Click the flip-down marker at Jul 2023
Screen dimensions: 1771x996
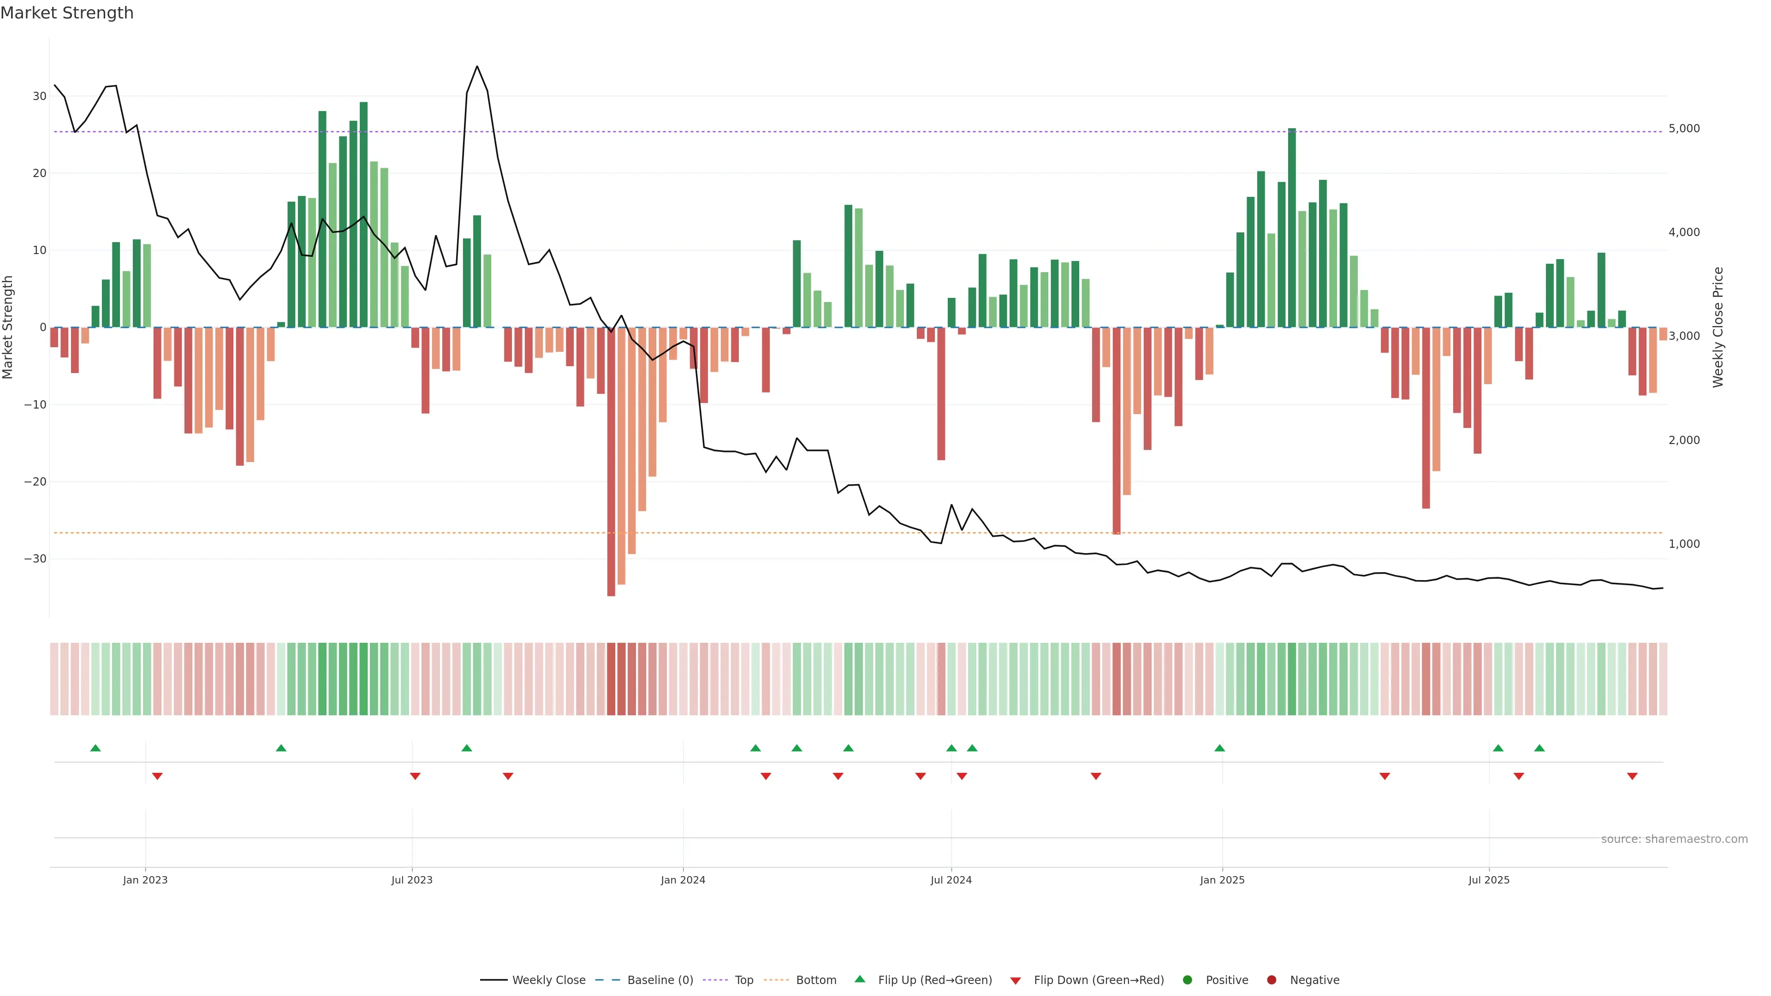(x=415, y=776)
